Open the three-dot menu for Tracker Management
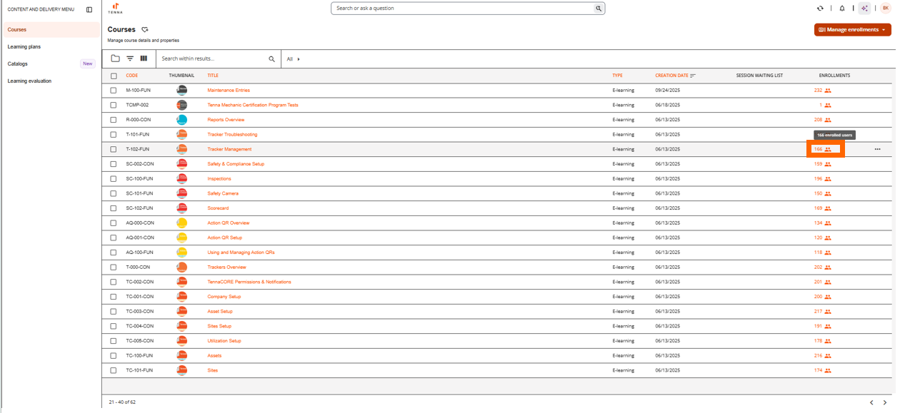900x413 pixels. 877,149
